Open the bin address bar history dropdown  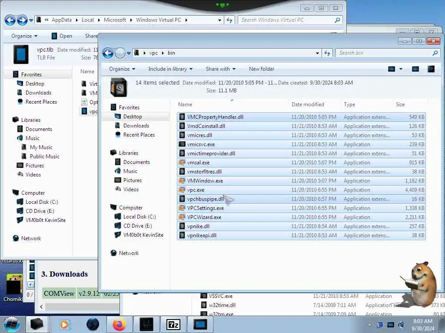pyautogui.click(x=317, y=53)
